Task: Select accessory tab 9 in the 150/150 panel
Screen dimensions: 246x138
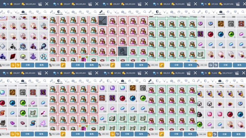Action: (214, 12)
